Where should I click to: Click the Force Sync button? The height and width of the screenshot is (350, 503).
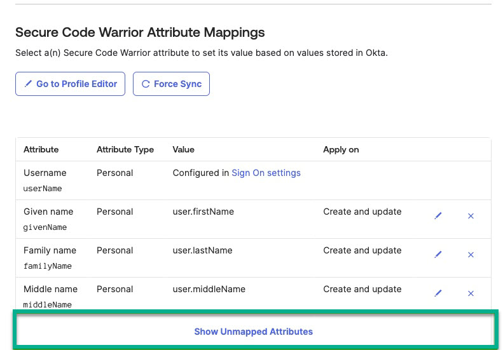coord(171,84)
